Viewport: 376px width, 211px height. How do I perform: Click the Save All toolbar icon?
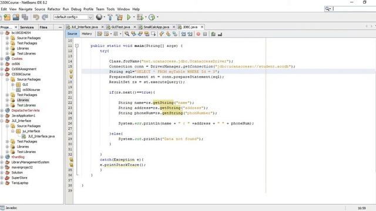click(x=25, y=17)
